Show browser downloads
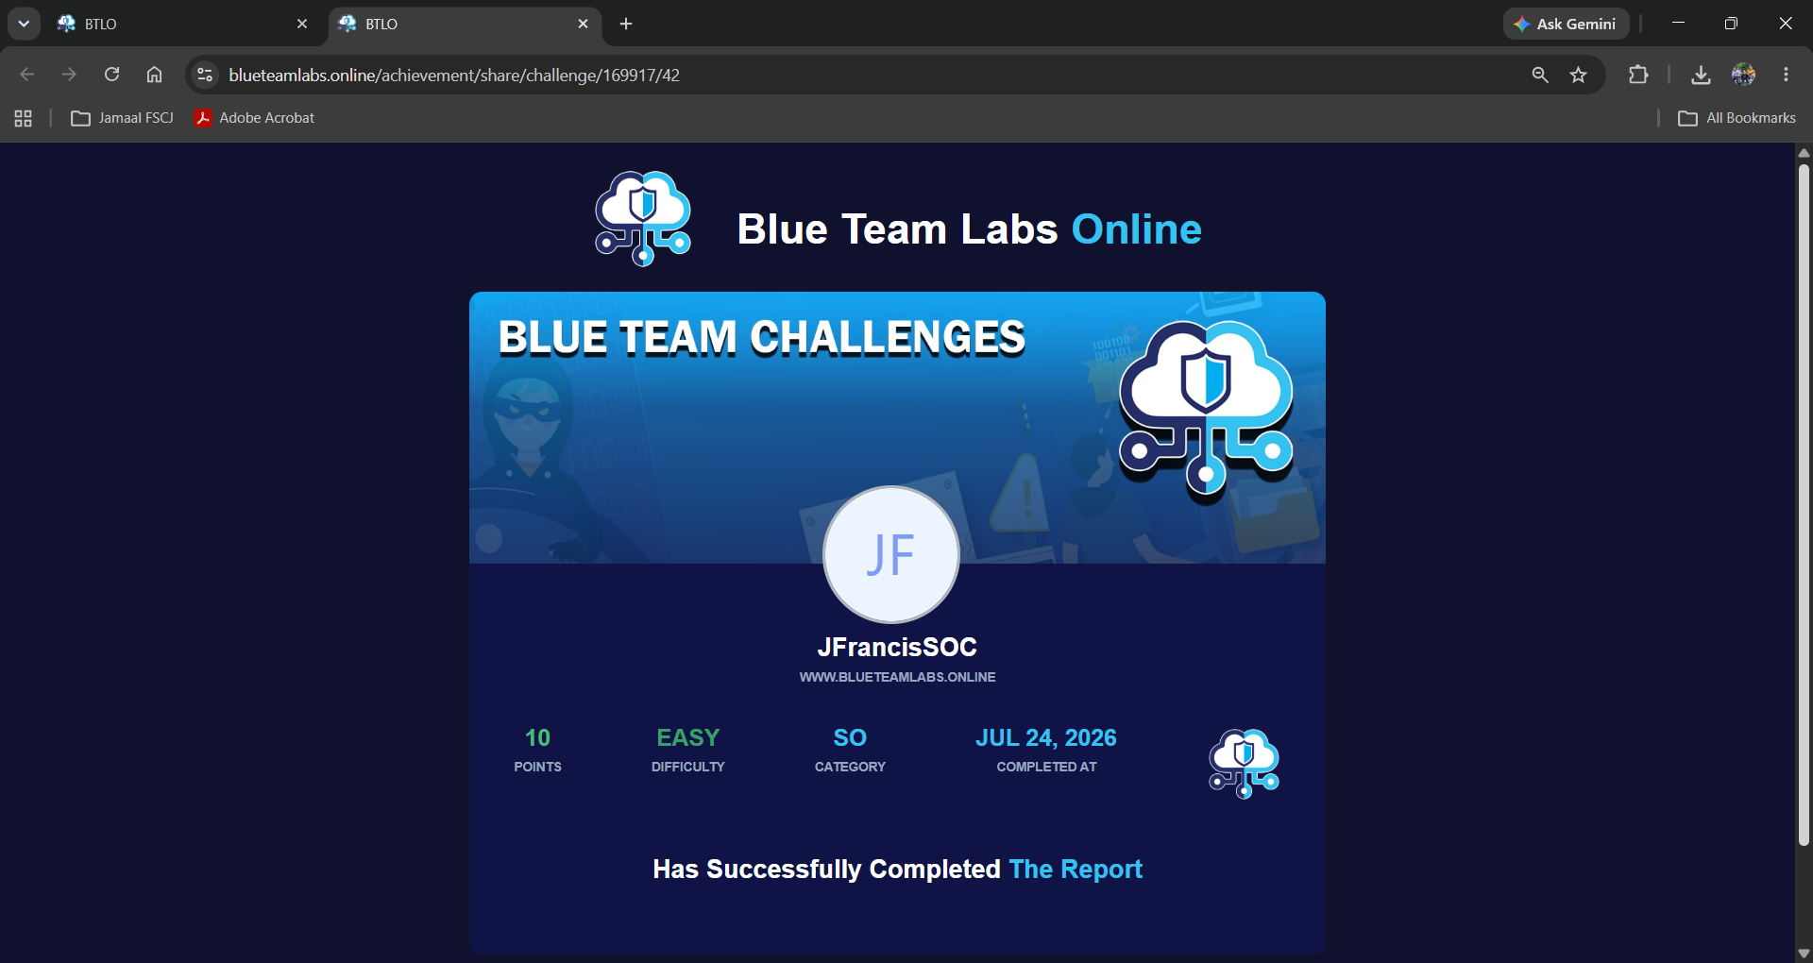Viewport: 1813px width, 963px height. [1701, 75]
